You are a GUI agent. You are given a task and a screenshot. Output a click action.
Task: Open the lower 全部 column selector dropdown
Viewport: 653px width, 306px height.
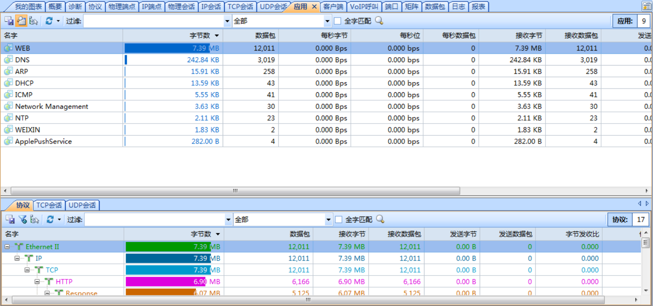pos(329,219)
